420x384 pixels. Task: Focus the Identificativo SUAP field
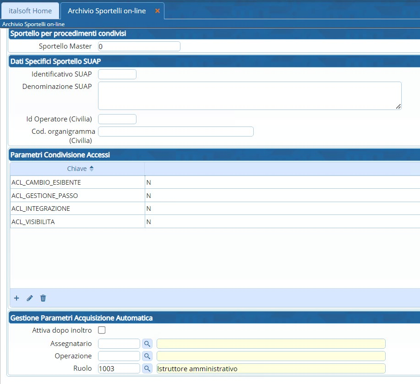117,74
